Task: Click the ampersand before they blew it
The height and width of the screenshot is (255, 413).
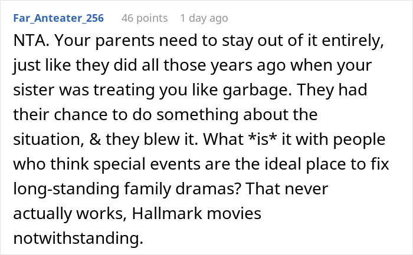Action: (x=95, y=140)
